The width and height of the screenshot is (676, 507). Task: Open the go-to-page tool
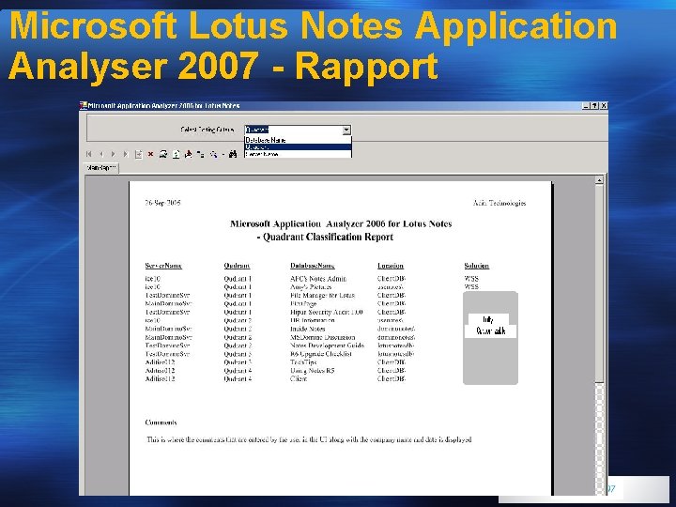coord(138,154)
